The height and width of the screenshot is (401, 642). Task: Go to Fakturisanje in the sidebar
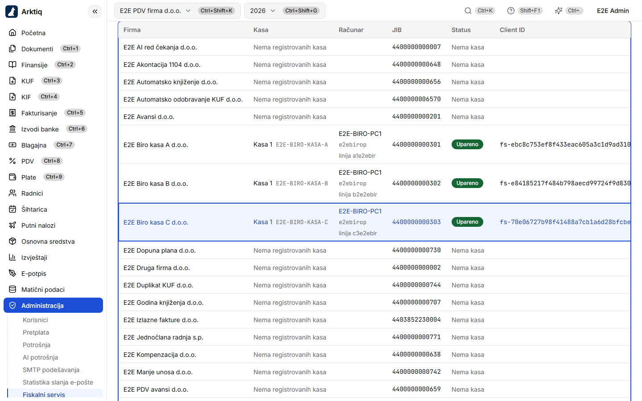(39, 113)
